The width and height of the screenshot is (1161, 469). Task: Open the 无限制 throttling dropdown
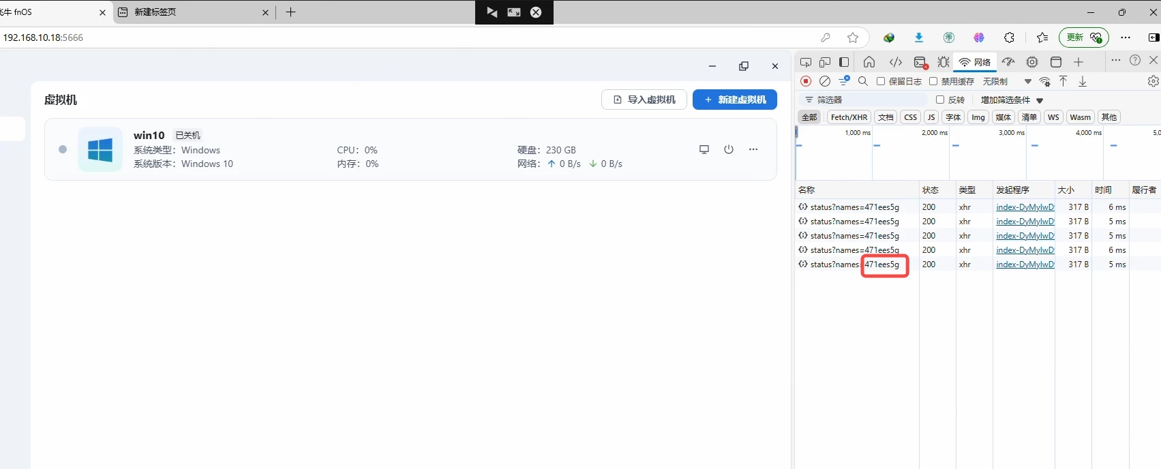pos(1007,81)
